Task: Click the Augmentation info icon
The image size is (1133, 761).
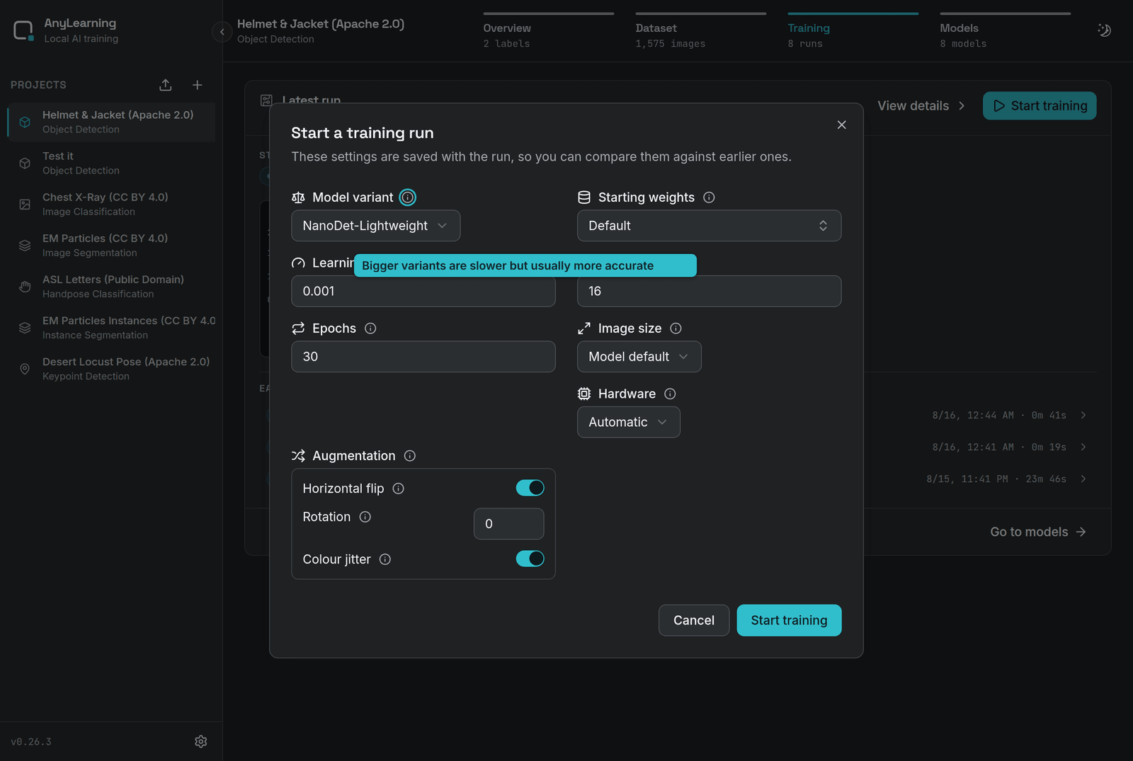Action: click(x=409, y=456)
